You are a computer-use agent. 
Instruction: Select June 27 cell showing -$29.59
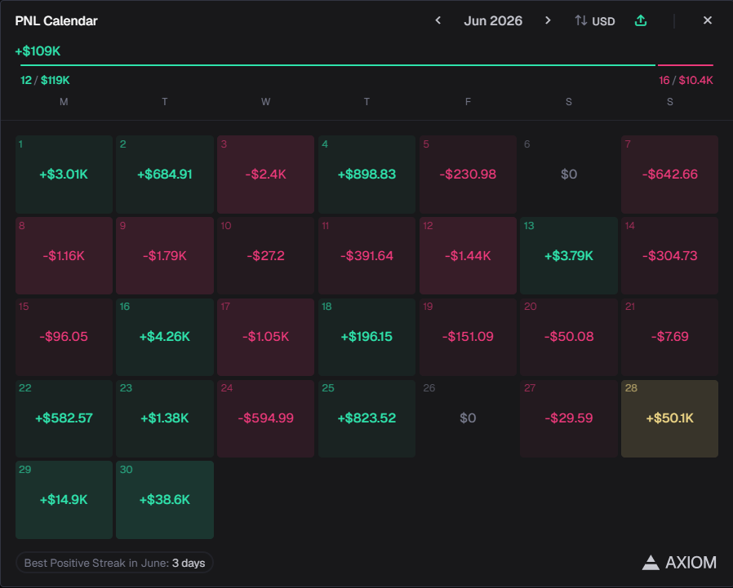coord(568,418)
